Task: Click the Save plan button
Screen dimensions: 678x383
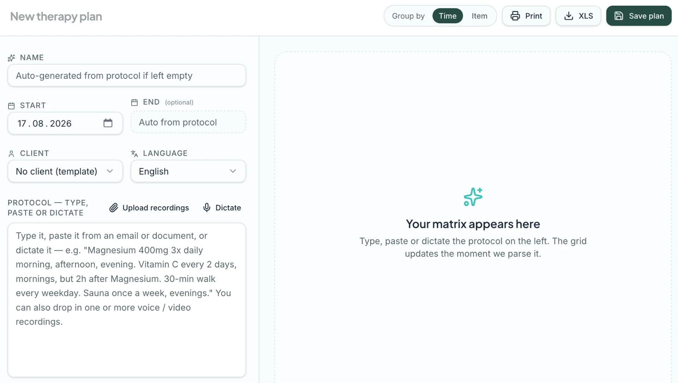Action: [639, 16]
